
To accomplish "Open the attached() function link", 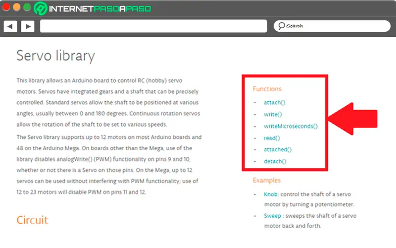I will point(278,150).
